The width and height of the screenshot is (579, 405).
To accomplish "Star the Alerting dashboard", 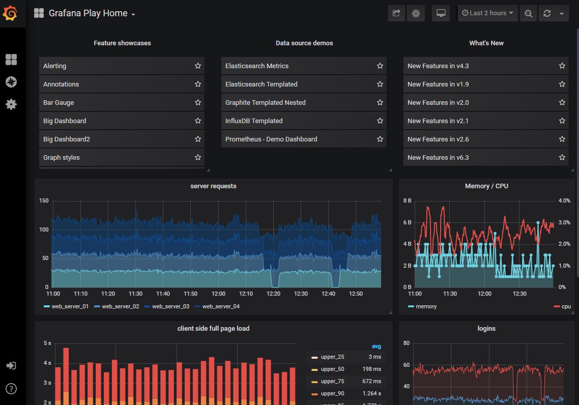I will [x=198, y=66].
